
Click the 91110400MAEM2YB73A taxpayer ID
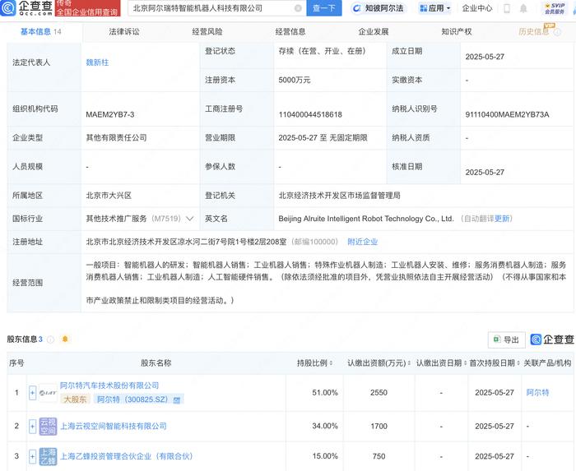click(x=508, y=115)
